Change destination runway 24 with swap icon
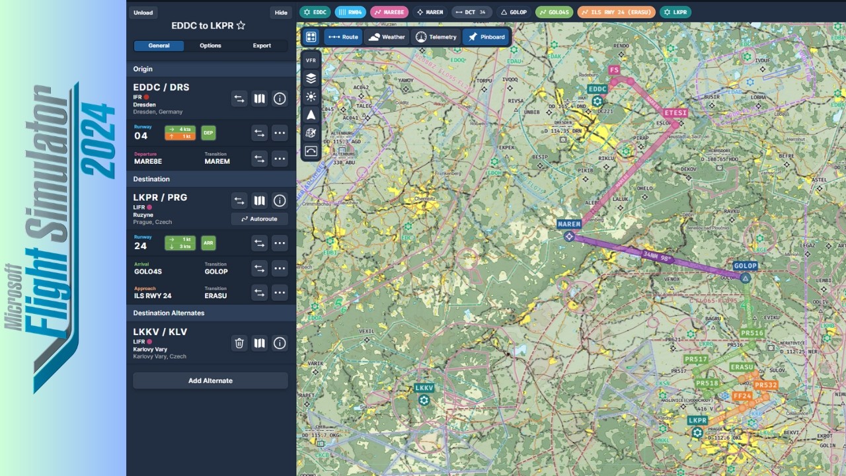846x476 pixels. click(260, 243)
